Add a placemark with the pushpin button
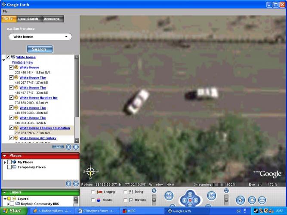The image size is (287, 215). pos(241,200)
